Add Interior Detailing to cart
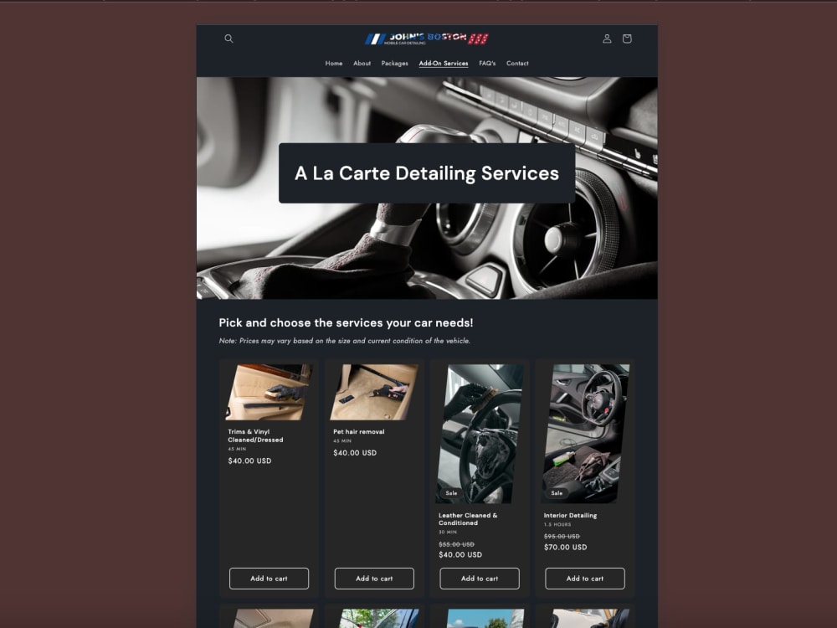Image resolution: width=837 pixels, height=628 pixels. coord(584,579)
